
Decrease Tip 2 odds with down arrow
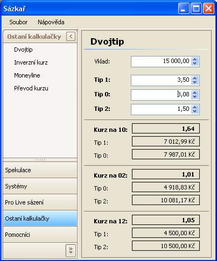tap(195, 111)
